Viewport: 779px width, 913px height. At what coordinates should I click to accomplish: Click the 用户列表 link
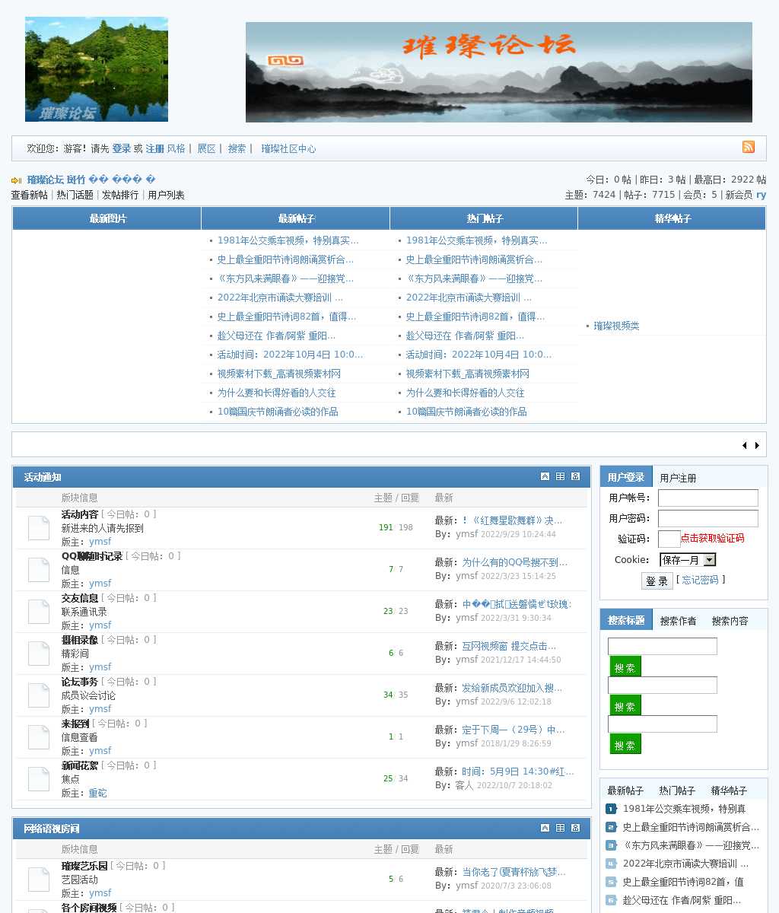click(166, 195)
